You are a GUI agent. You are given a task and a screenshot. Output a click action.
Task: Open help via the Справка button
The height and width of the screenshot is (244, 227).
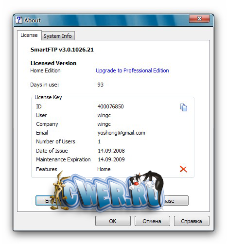pyautogui.click(x=192, y=221)
